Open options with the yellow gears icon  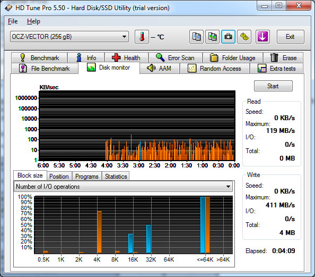(x=244, y=37)
